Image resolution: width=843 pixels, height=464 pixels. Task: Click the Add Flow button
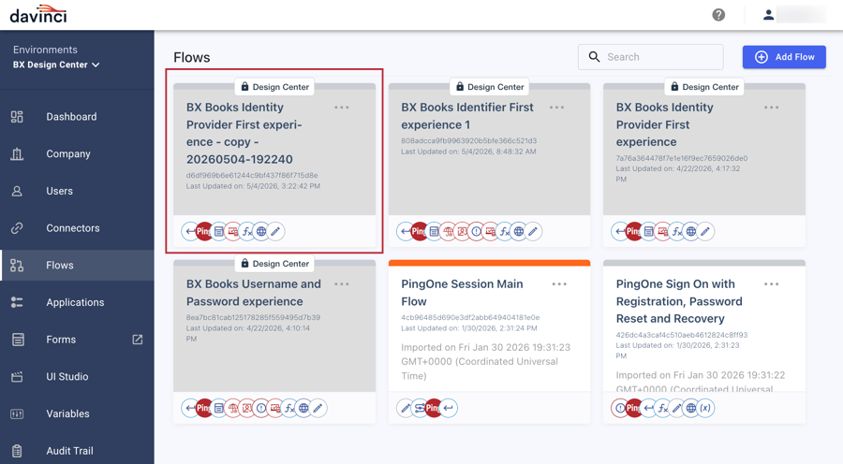[784, 57]
